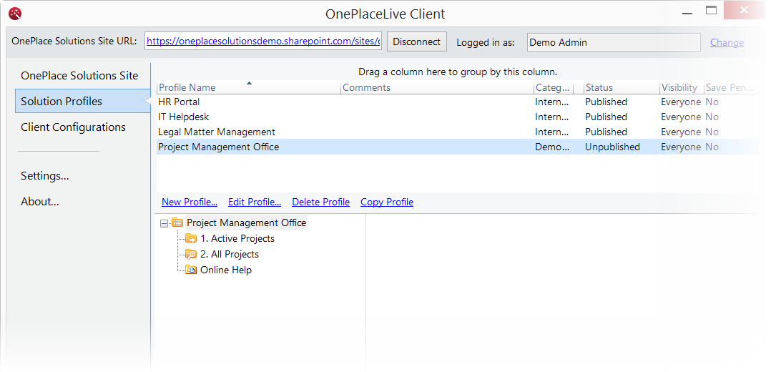Click the Categ... column header
Screen dimensions: 771x372
tap(553, 87)
